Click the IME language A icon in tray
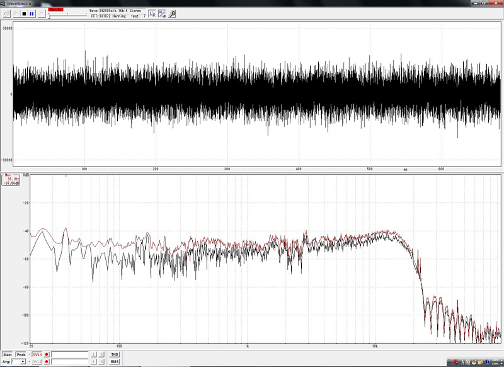The height and width of the screenshot is (367, 504). (x=463, y=362)
